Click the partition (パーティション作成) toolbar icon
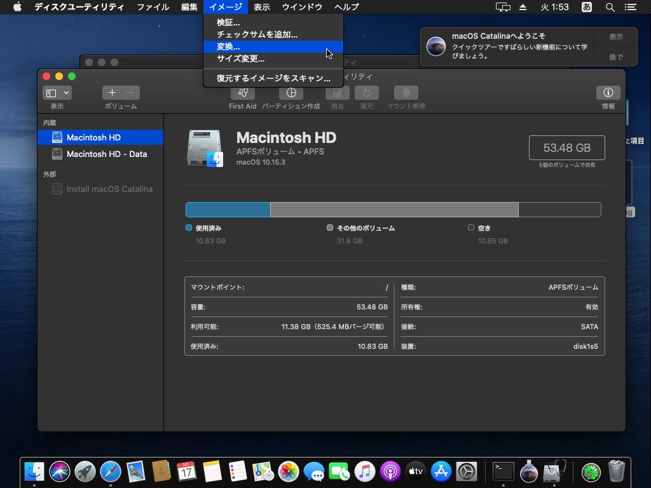Image resolution: width=651 pixels, height=488 pixels. 291,93
